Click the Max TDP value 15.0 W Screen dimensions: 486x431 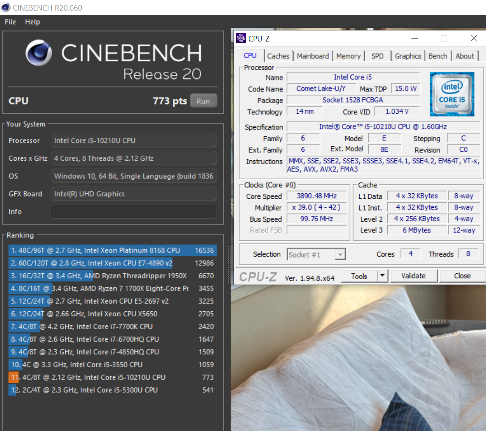pyautogui.click(x=405, y=88)
